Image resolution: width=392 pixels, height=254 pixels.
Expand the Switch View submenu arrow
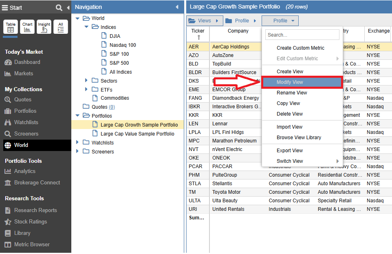337,161
